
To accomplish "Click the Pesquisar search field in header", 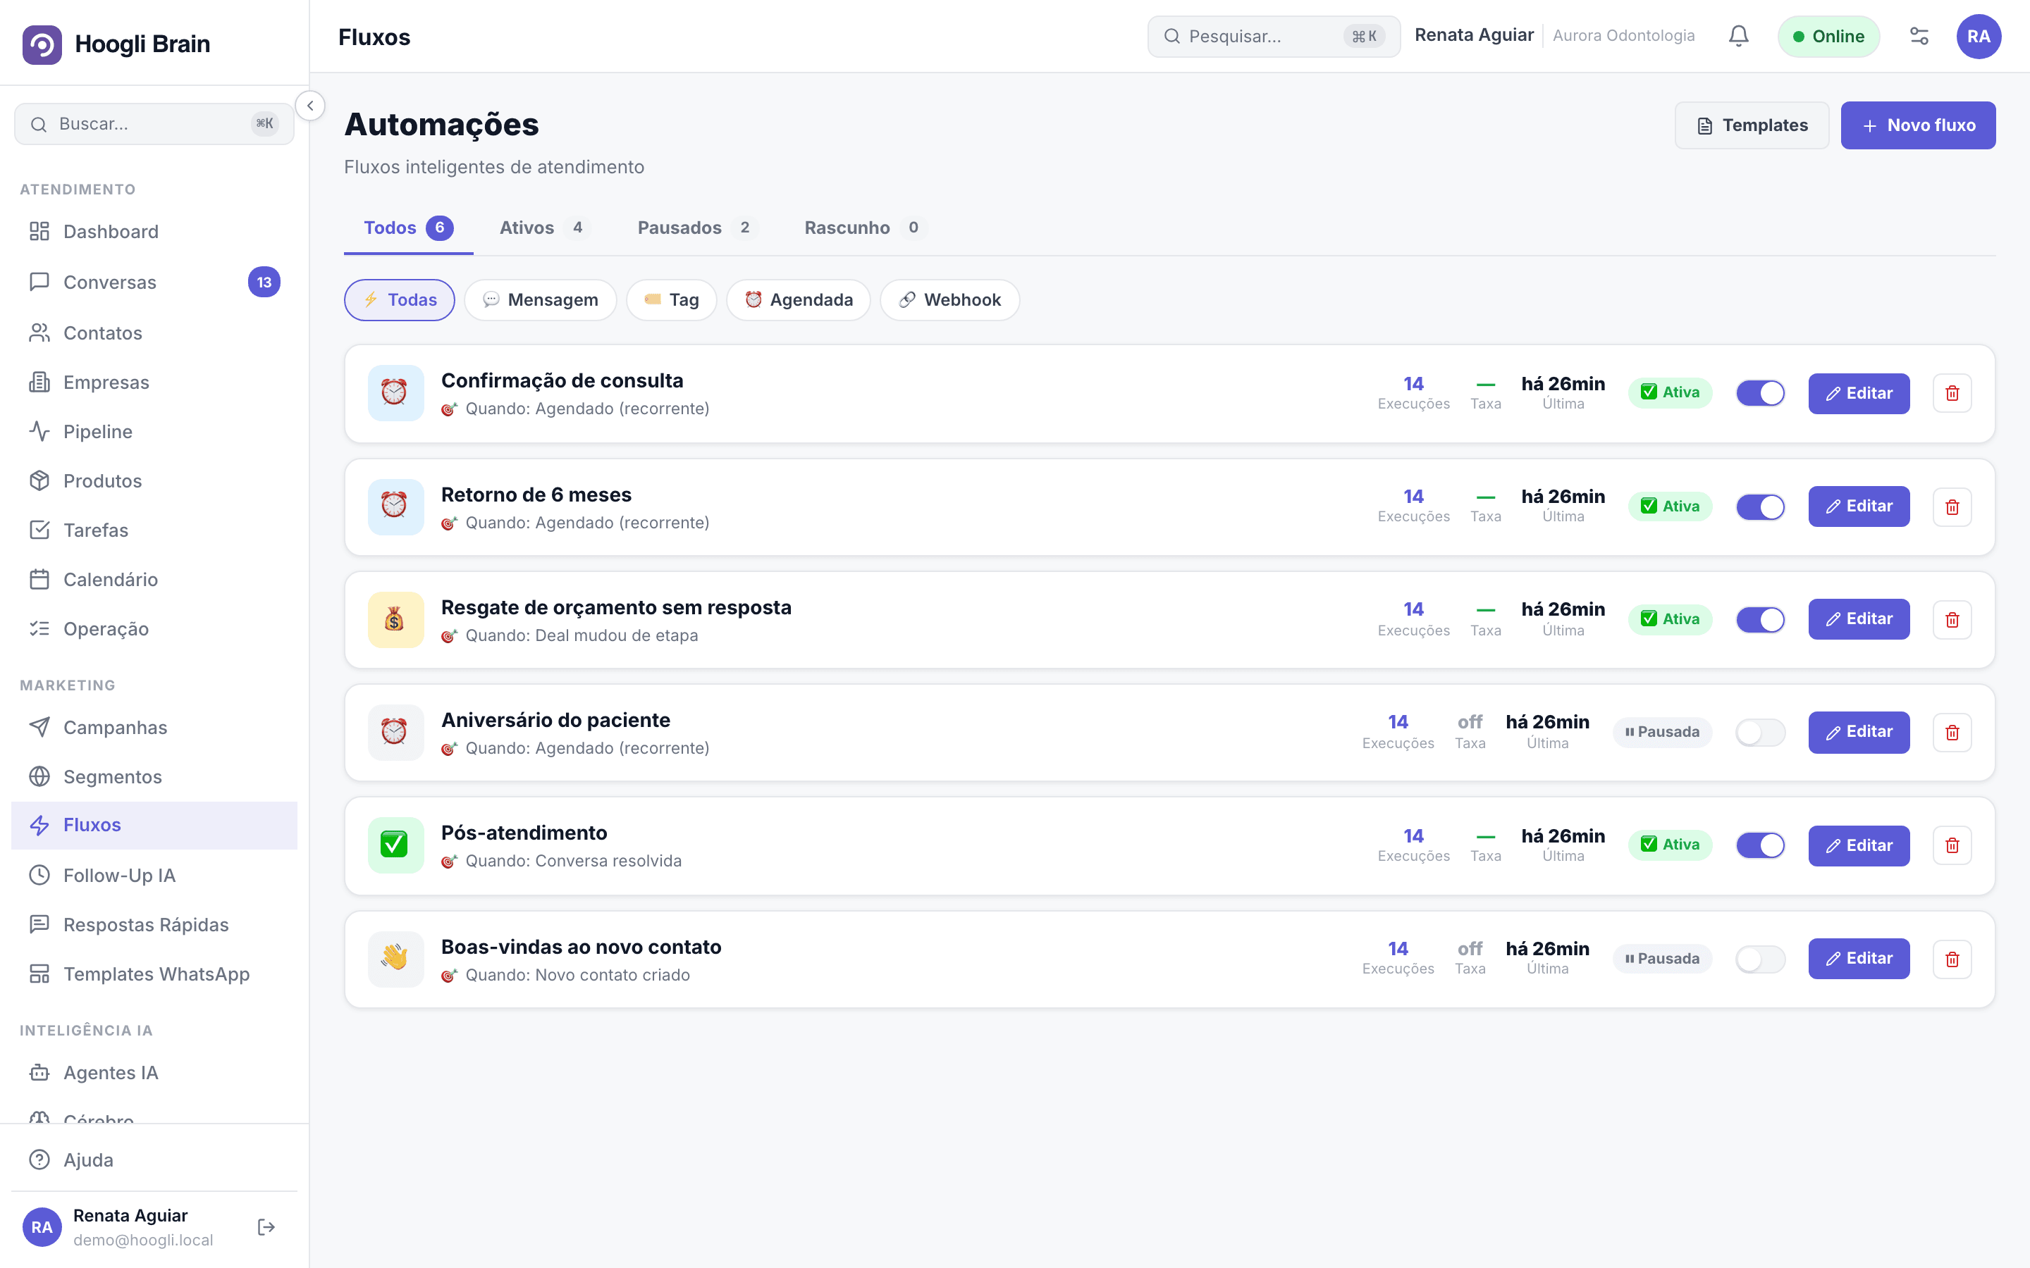I will (1274, 36).
